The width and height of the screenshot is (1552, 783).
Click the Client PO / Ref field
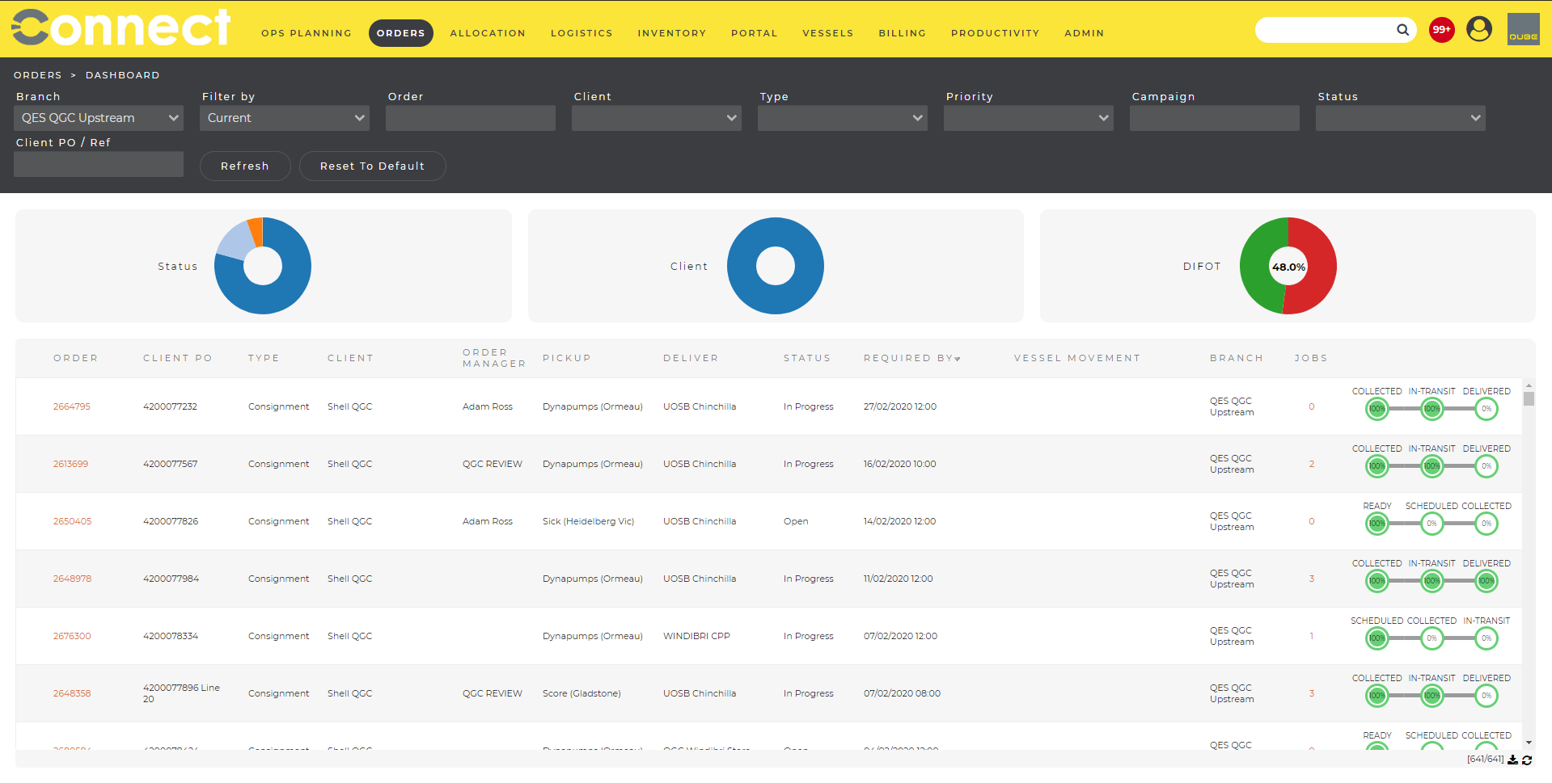[x=99, y=164]
